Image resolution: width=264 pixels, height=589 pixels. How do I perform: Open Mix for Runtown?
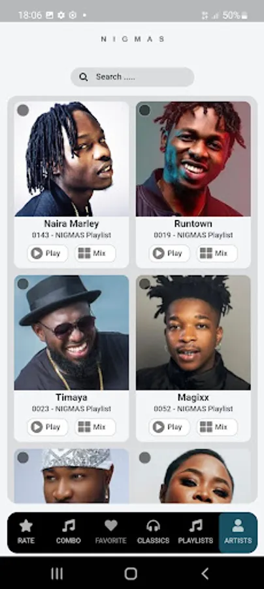(217, 253)
